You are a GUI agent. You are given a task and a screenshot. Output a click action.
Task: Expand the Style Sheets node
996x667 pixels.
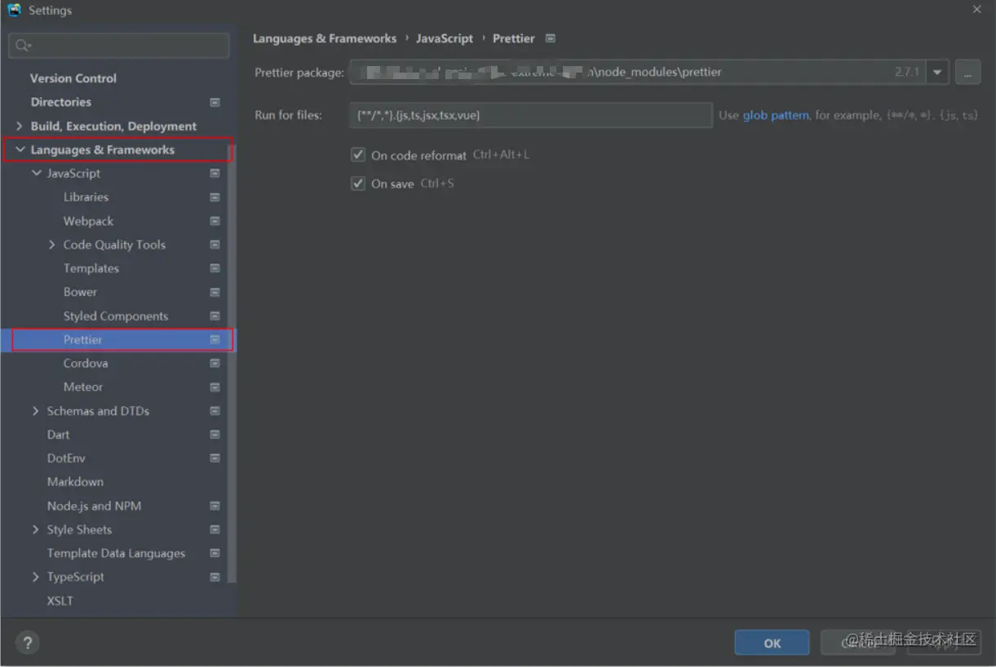[36, 530]
